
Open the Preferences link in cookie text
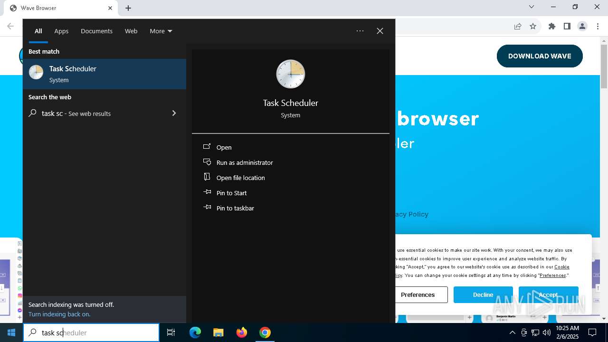[553, 275]
